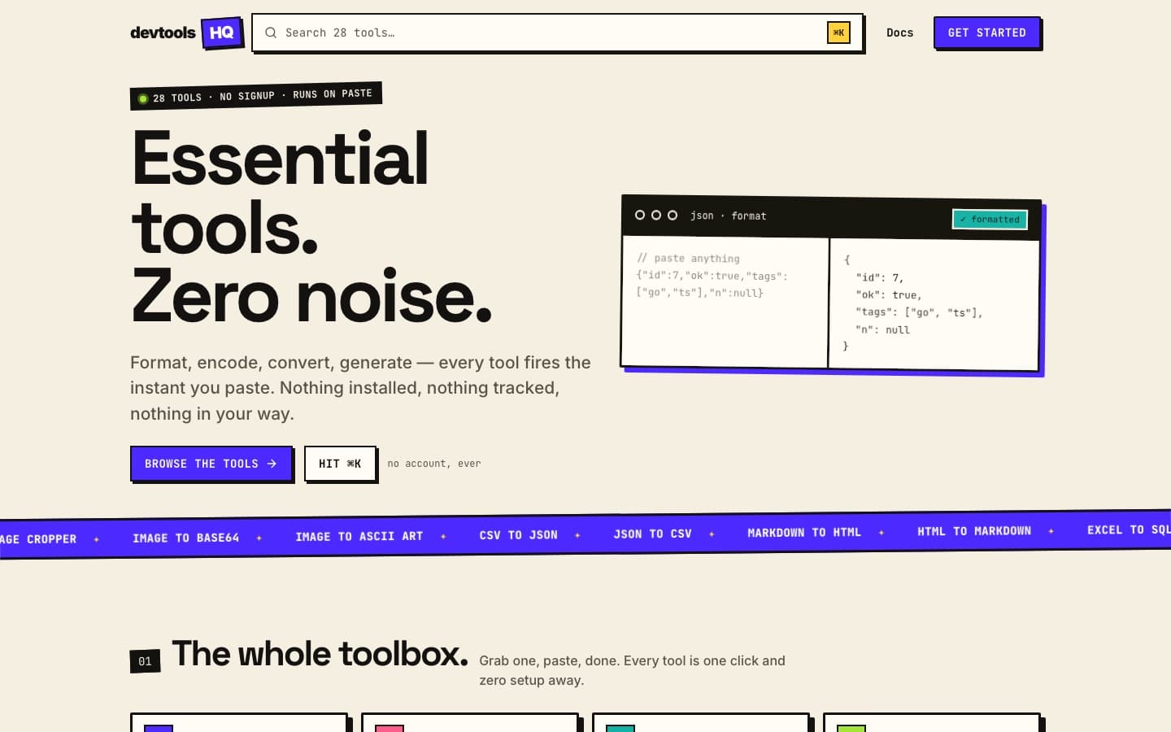Select JSON TO CSV in the ticker
This screenshot has width=1171, height=732.
652,534
